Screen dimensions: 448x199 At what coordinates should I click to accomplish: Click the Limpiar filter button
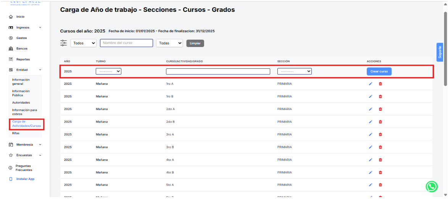point(195,43)
